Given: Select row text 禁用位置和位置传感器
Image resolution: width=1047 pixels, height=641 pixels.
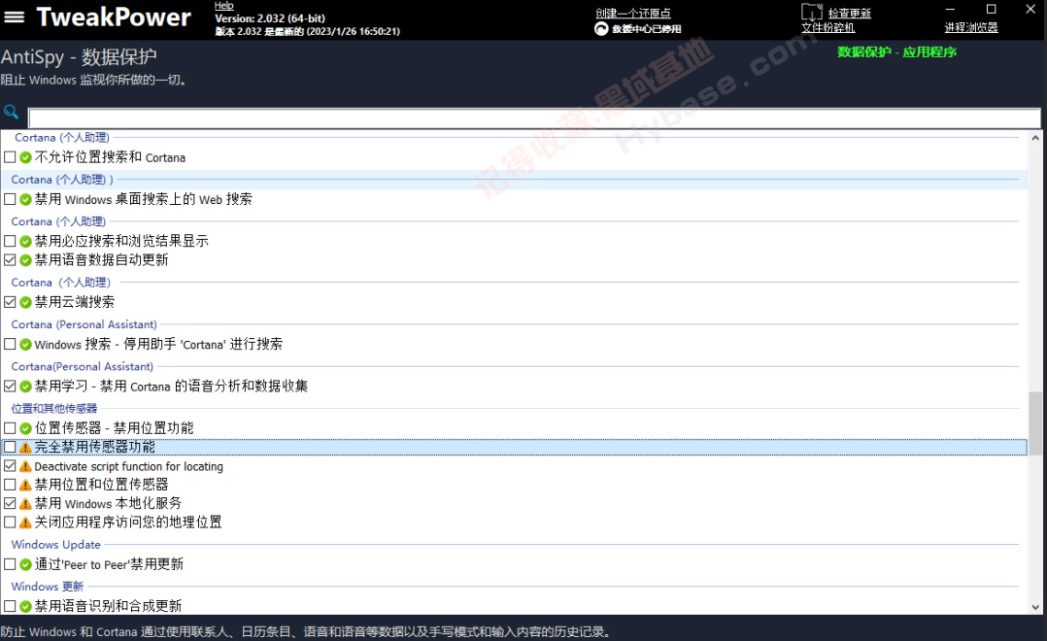Looking at the screenshot, I should (101, 485).
